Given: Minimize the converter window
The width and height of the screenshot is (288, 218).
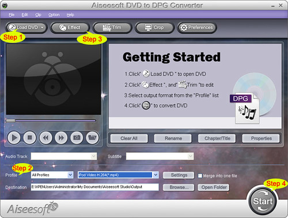Looking at the screenshot, I should 273,6.
